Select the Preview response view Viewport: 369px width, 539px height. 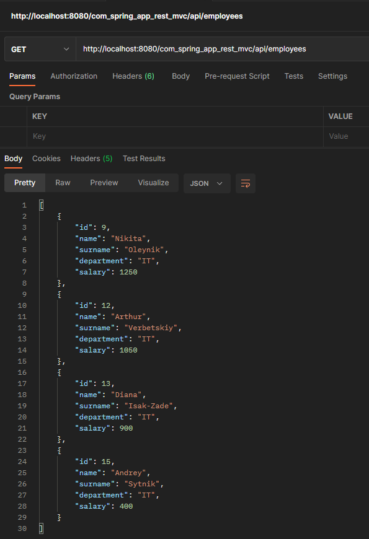point(104,183)
